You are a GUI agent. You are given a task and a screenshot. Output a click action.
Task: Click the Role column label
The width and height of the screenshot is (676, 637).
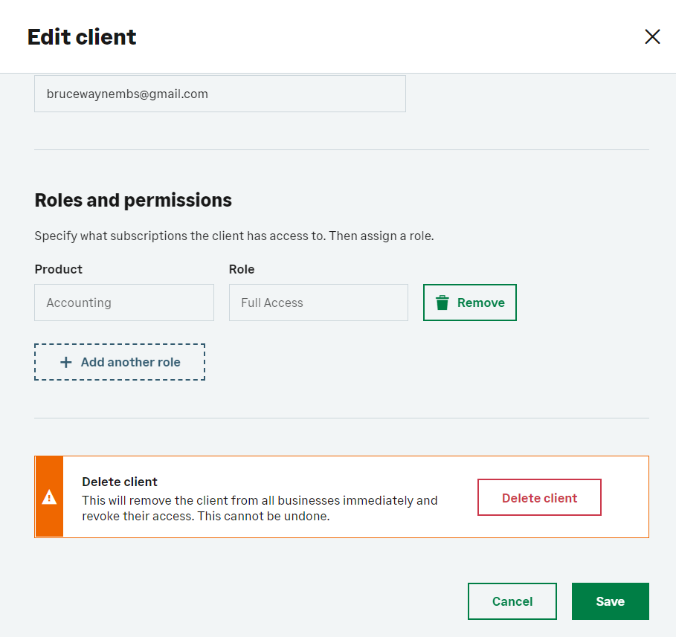click(242, 269)
